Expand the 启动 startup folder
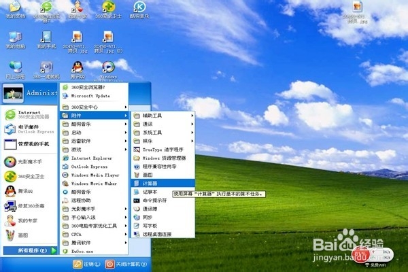The height and width of the screenshot is (272, 408). (95, 133)
